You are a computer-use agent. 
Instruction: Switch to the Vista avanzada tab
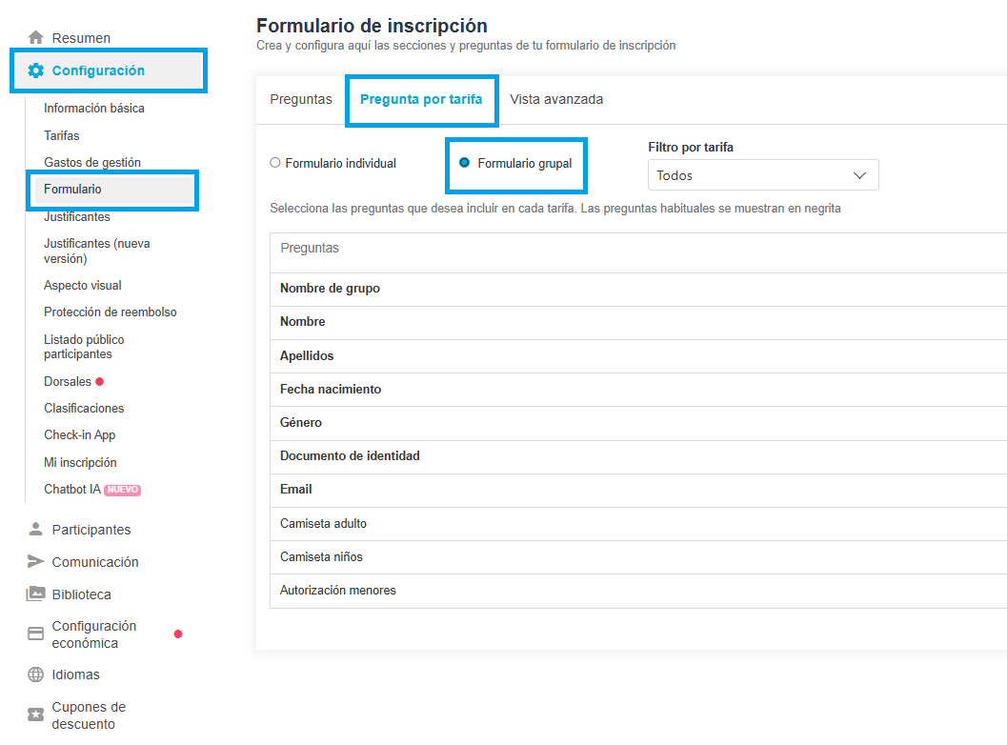pyautogui.click(x=556, y=99)
